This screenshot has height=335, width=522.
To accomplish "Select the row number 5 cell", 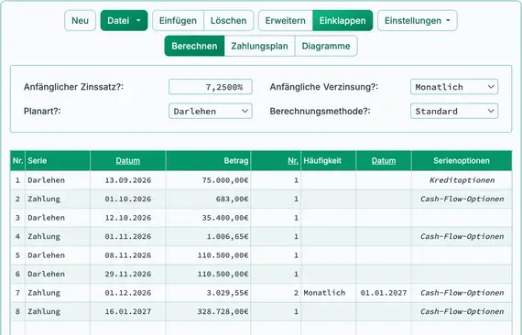I will [17, 255].
